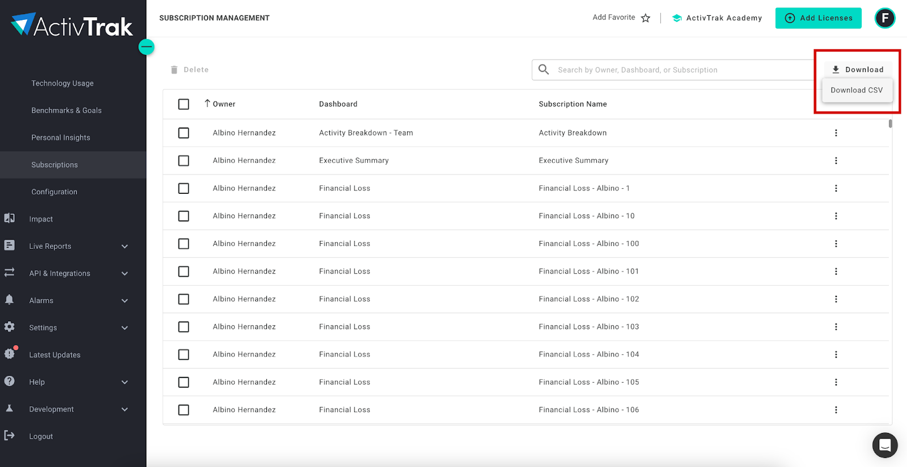Open the user profile avatar F
The image size is (907, 467).
(x=885, y=18)
